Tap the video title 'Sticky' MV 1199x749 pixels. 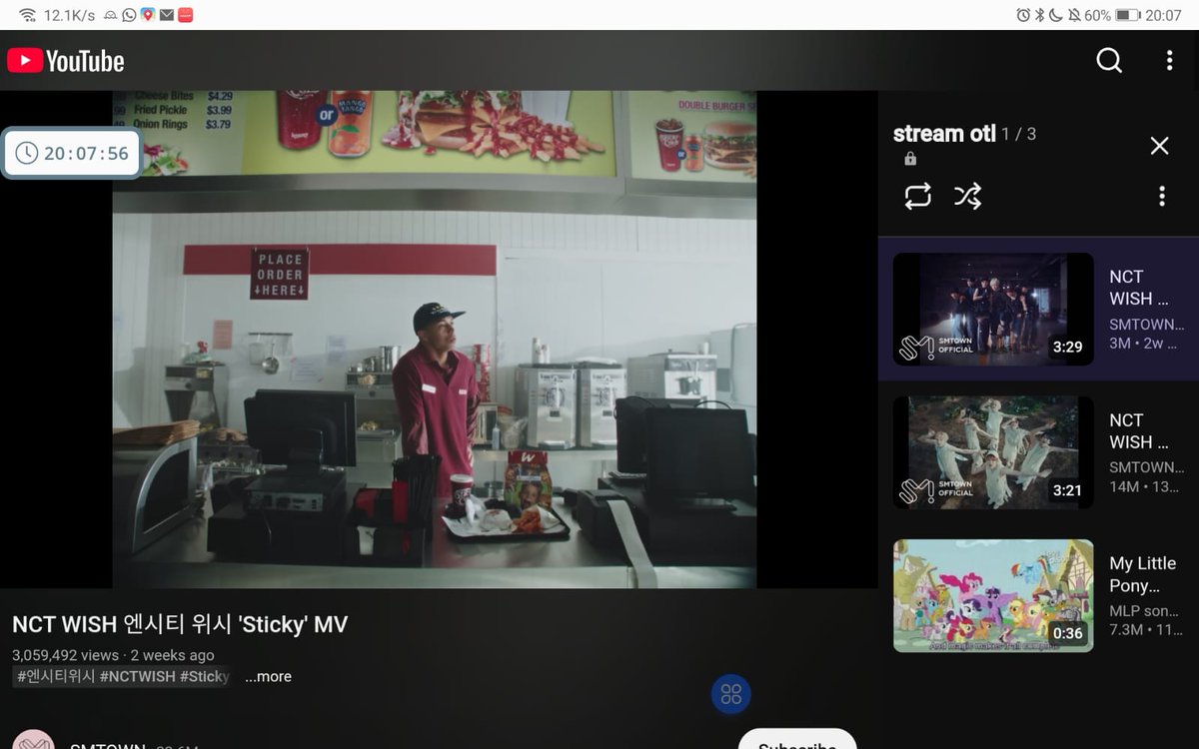click(180, 625)
